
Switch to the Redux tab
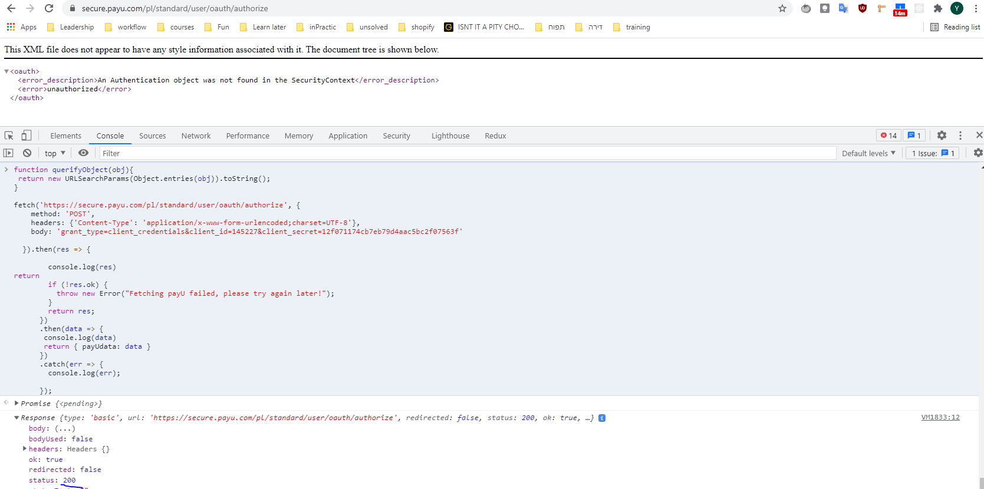pos(495,136)
